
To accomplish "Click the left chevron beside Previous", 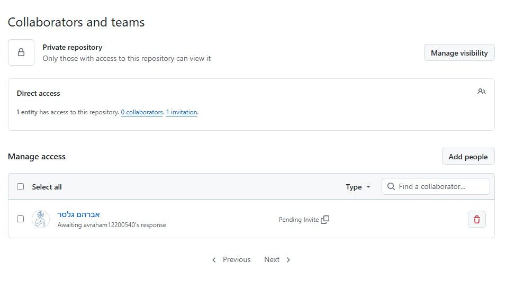I will [214, 260].
